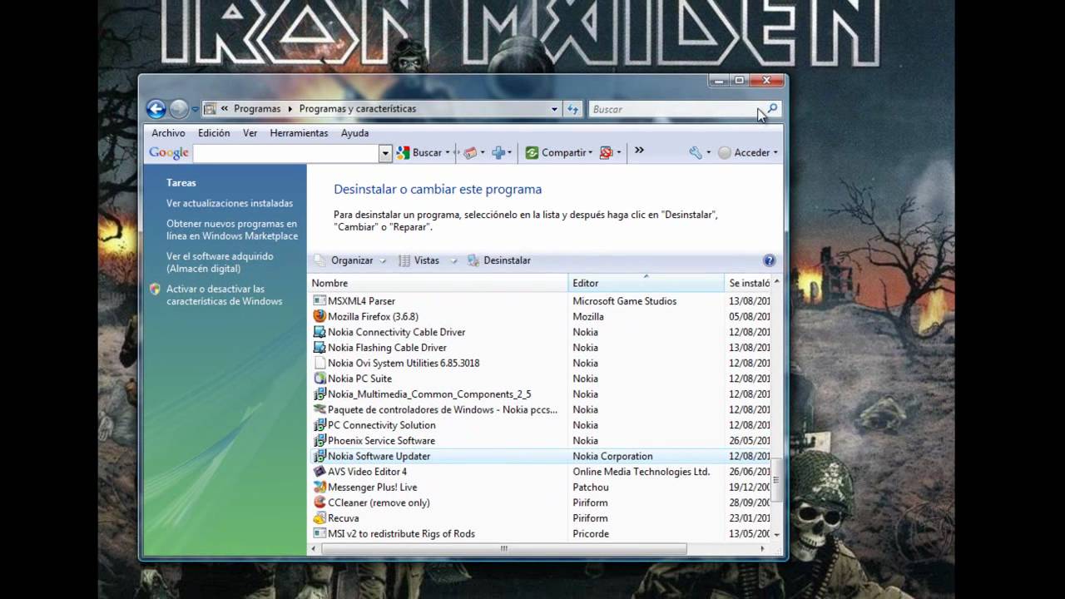1065x599 pixels.
Task: Select Messenger Plus! Live icon
Action: (x=319, y=488)
